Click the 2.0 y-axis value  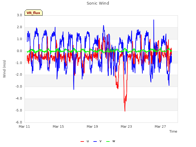(x=20, y=27)
